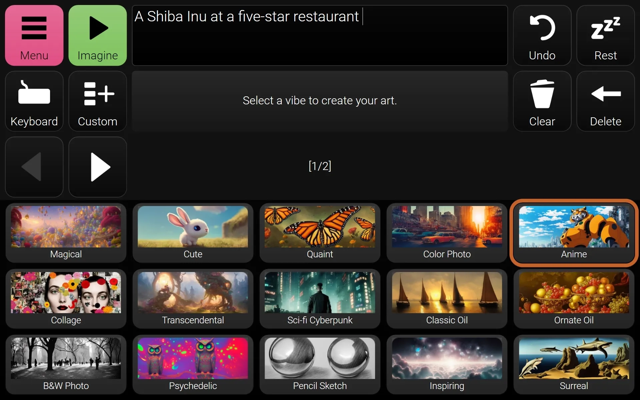Image resolution: width=640 pixels, height=400 pixels.
Task: Open the Custom vibe option
Action: 98,101
